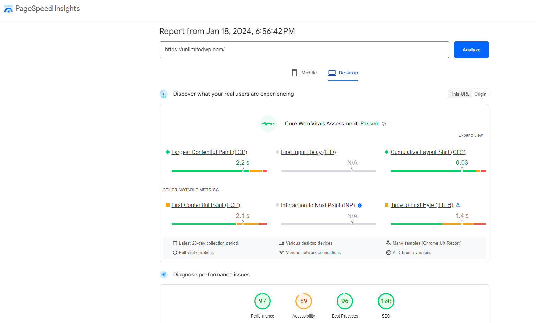This screenshot has width=536, height=323.
Task: Click the TTFB distribution bar
Action: tap(438, 224)
